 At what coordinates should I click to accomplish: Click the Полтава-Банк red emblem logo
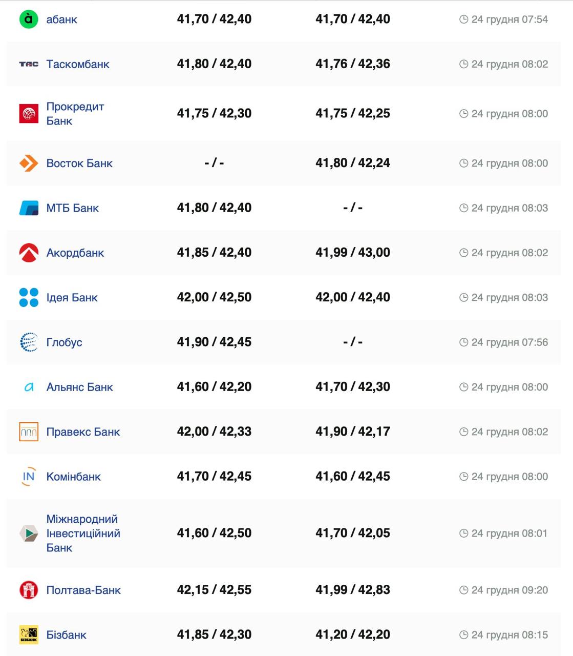(x=29, y=590)
